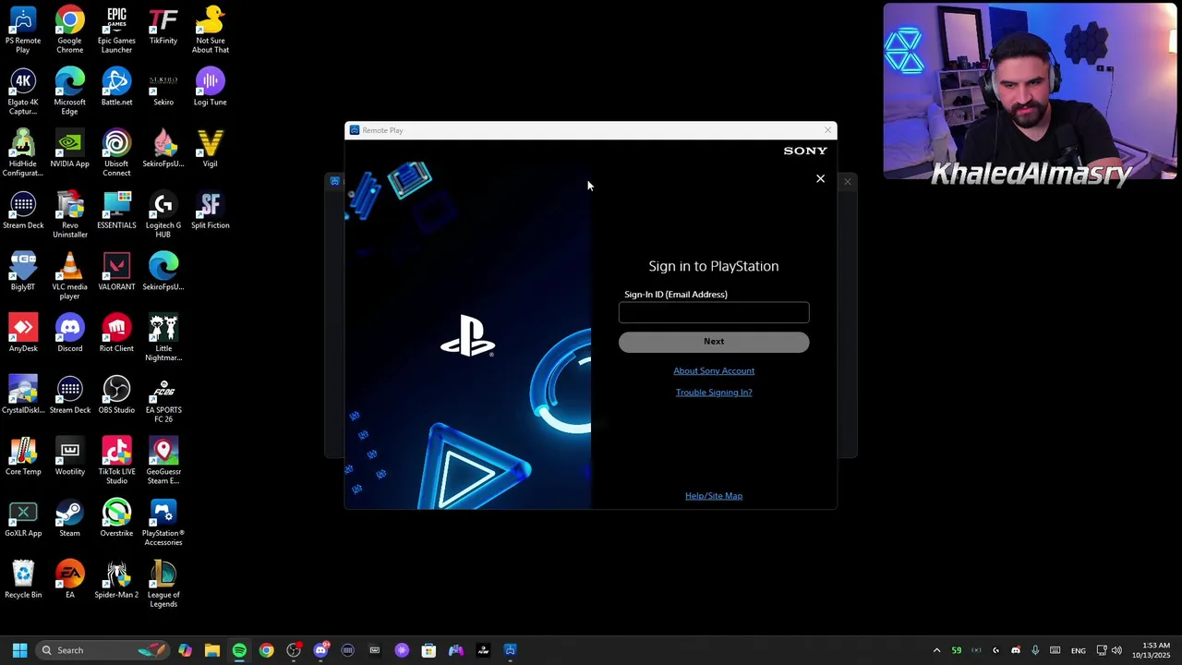Screen dimensions: 1182x665
Task: Open Copilot from the taskbar
Action: (185, 650)
